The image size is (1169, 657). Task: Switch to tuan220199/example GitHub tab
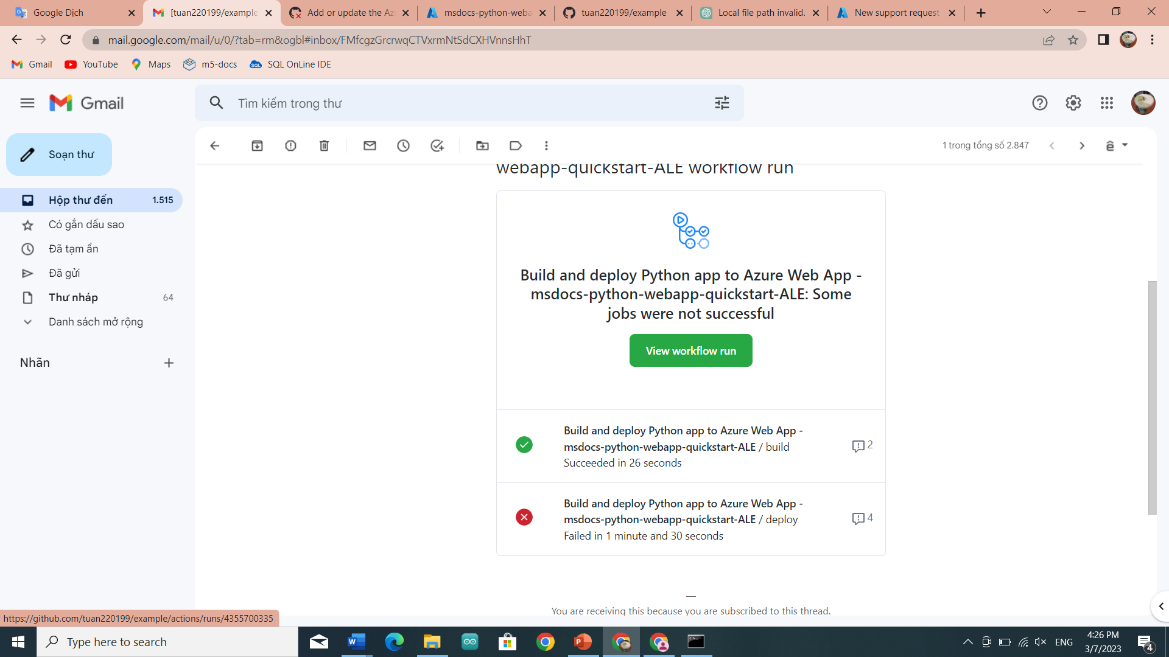click(623, 13)
